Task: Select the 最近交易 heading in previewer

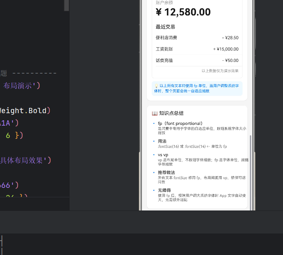Action: 165,27
